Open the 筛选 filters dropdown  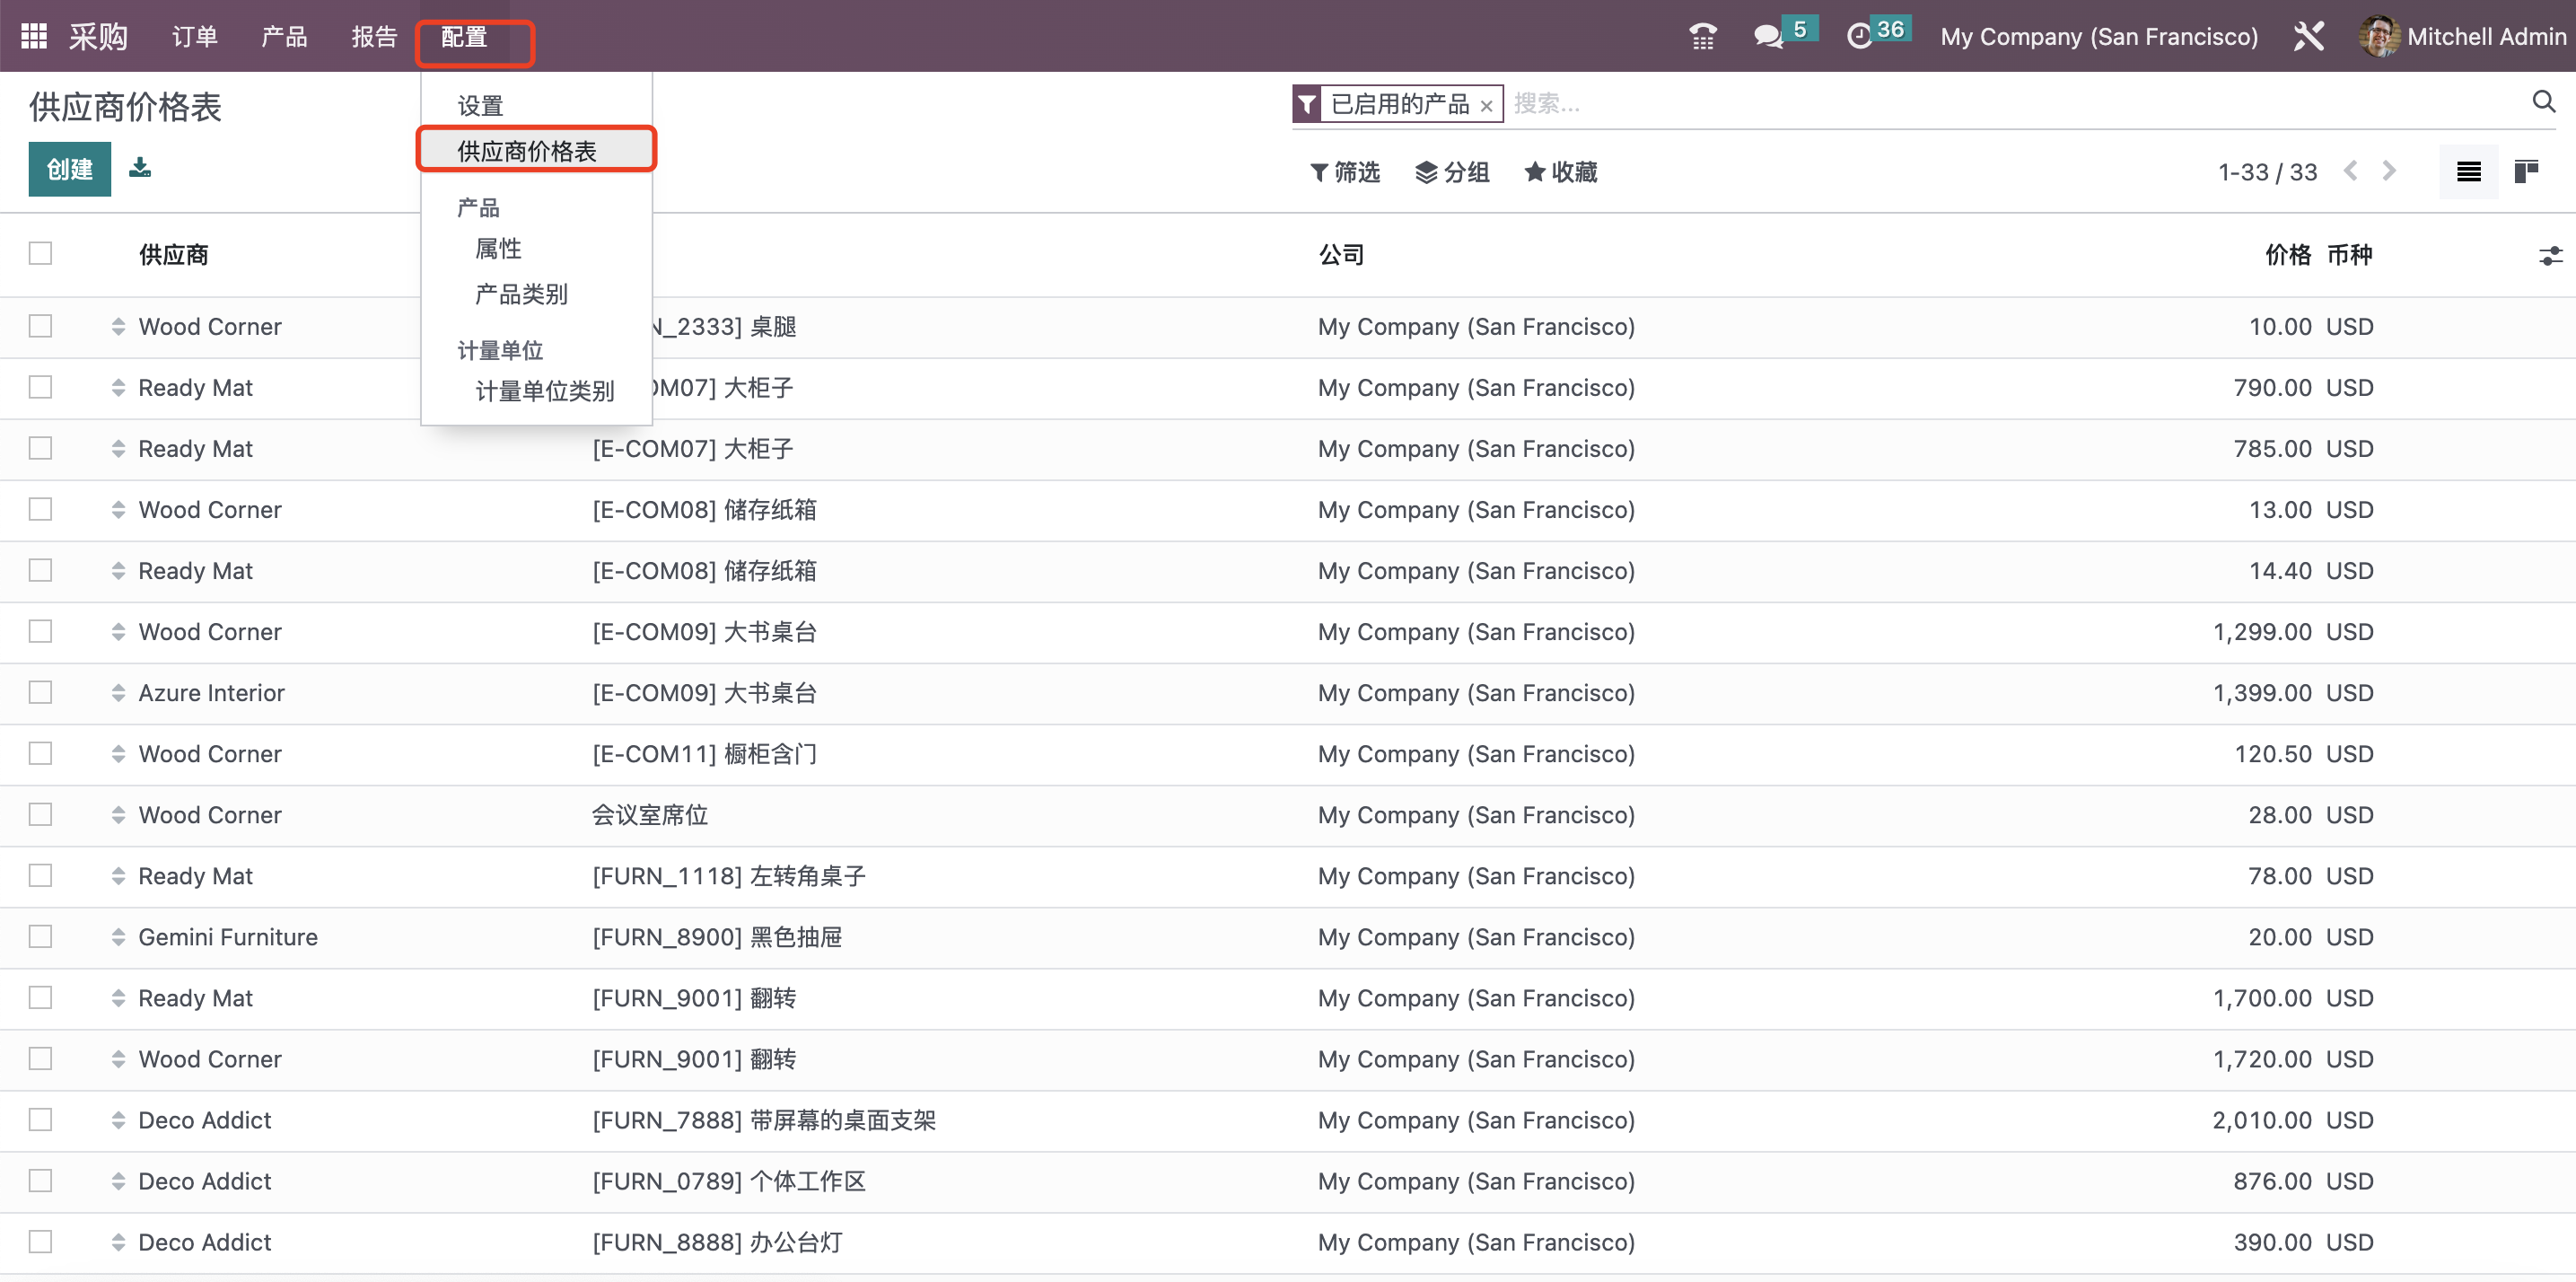pos(1345,172)
